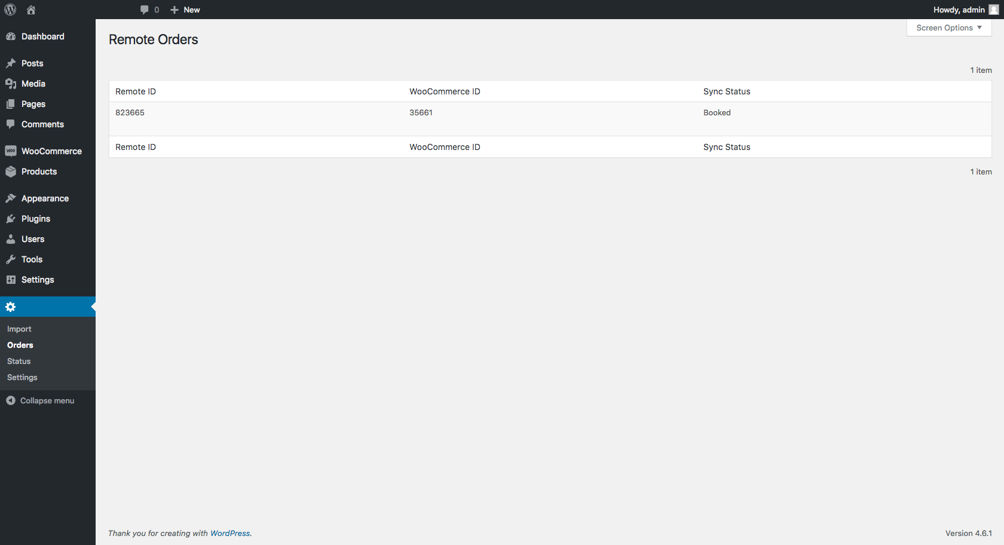The width and height of the screenshot is (1004, 545).
Task: Open the Status submenu item
Action: 19,362
